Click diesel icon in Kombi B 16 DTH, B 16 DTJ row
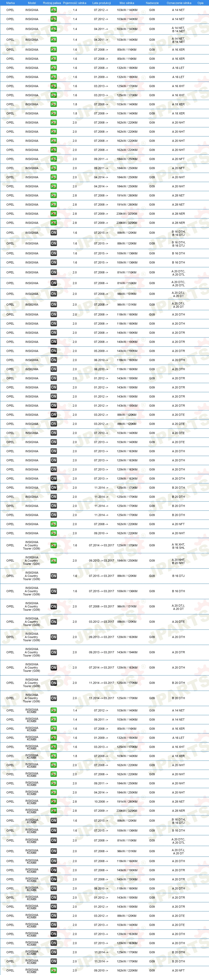The height and width of the screenshot is (975, 209). [x=53, y=821]
